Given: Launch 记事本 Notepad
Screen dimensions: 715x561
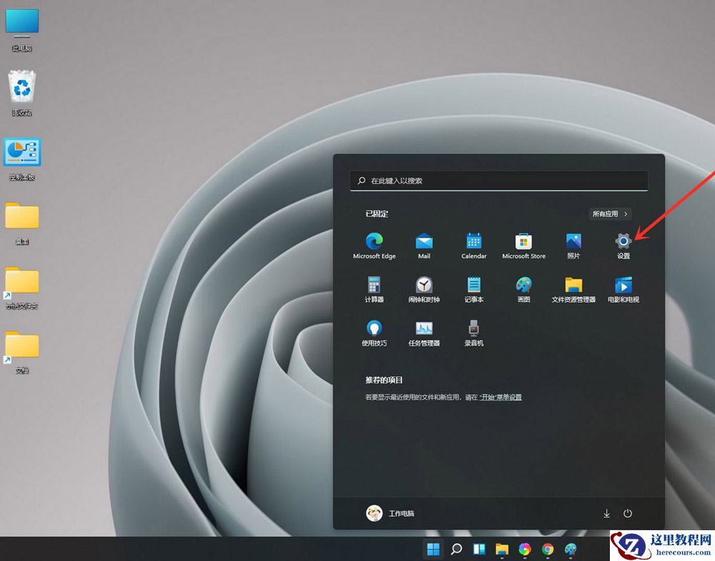Looking at the screenshot, I should [x=473, y=290].
